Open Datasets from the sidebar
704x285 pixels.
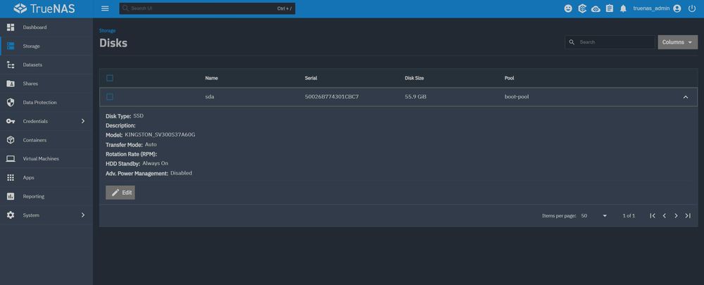[x=46, y=65]
